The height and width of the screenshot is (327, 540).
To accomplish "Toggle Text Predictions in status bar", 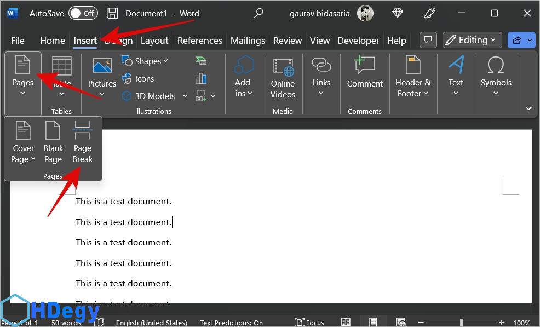I will coord(231,323).
